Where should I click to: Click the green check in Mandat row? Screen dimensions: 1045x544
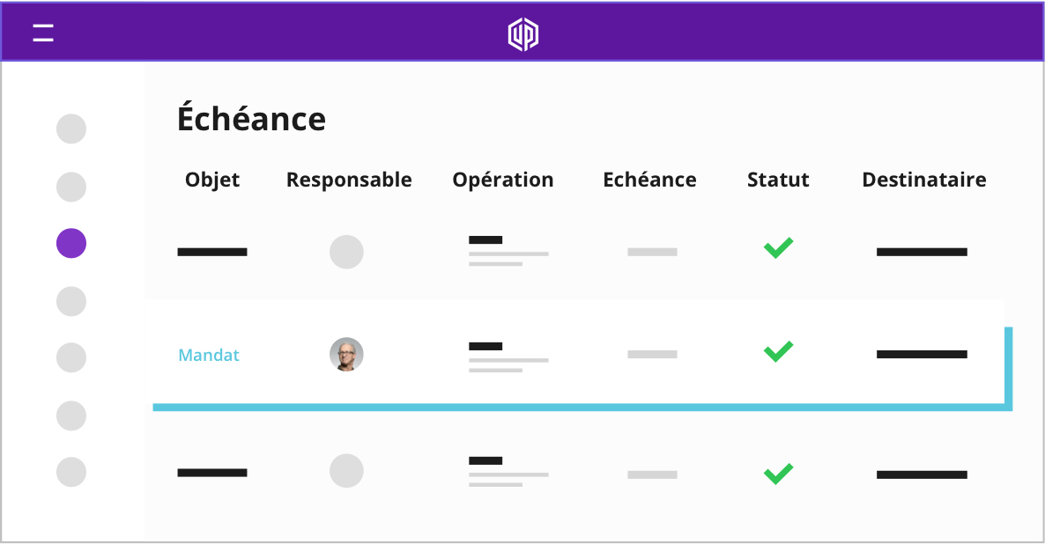pos(778,351)
